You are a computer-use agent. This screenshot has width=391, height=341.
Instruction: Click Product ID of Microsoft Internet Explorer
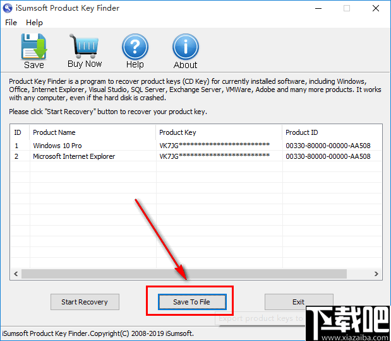328,156
